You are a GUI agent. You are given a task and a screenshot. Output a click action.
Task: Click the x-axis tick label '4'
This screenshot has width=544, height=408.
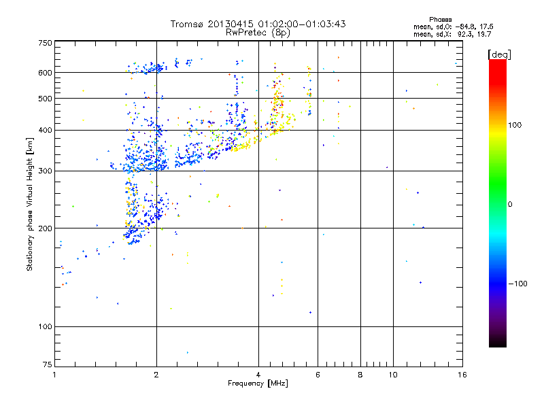tap(258, 375)
